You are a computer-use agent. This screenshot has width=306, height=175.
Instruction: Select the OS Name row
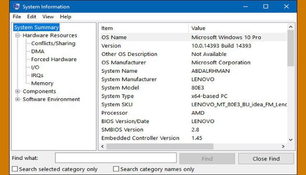click(x=193, y=37)
